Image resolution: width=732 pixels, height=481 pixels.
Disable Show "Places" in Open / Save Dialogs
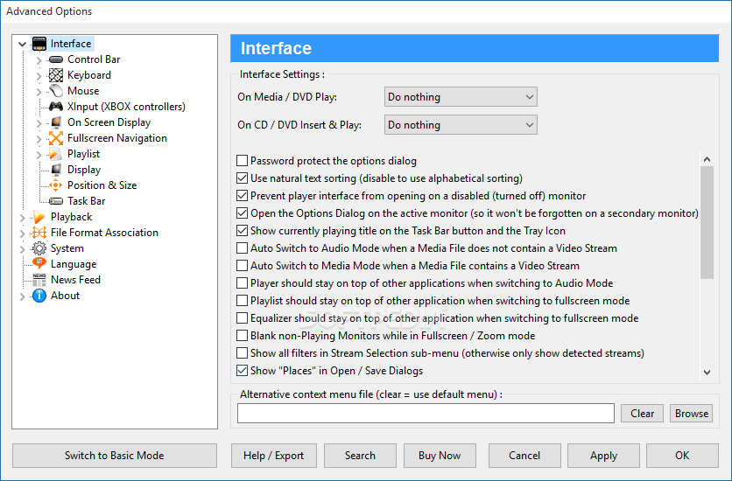242,371
